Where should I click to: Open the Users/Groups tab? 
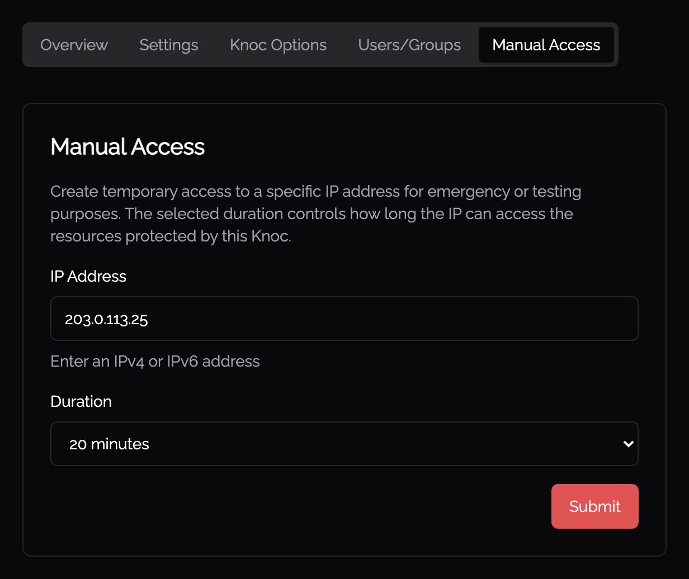[409, 45]
